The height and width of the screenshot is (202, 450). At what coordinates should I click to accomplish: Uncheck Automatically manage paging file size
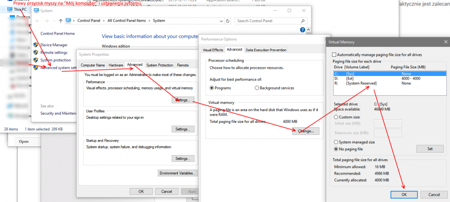[x=334, y=54]
